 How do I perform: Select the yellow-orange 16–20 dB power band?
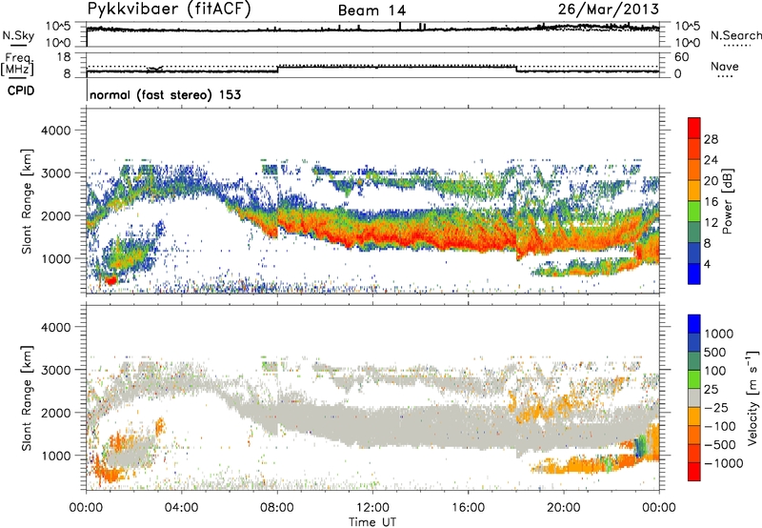pyautogui.click(x=694, y=191)
